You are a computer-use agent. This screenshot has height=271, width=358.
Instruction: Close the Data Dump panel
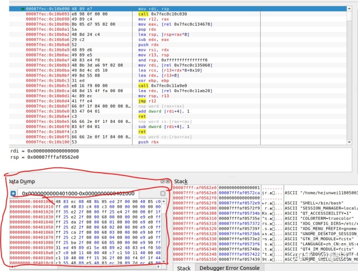(168, 182)
